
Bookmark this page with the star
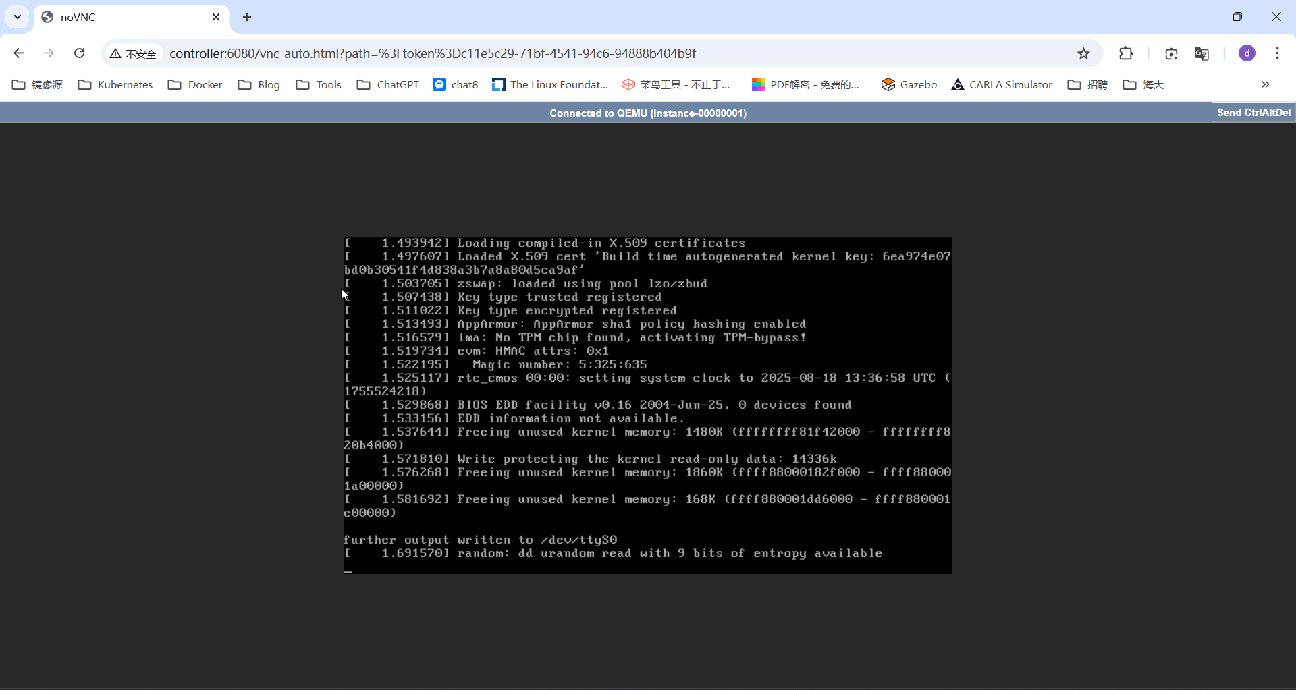pos(1083,53)
